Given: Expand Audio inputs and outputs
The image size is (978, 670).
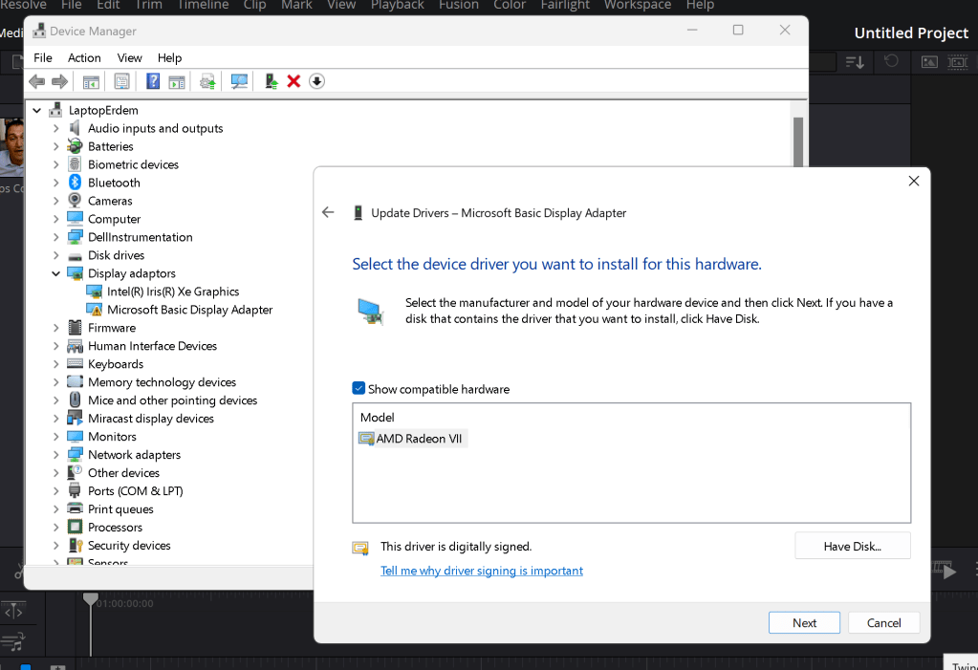Looking at the screenshot, I should [x=56, y=128].
